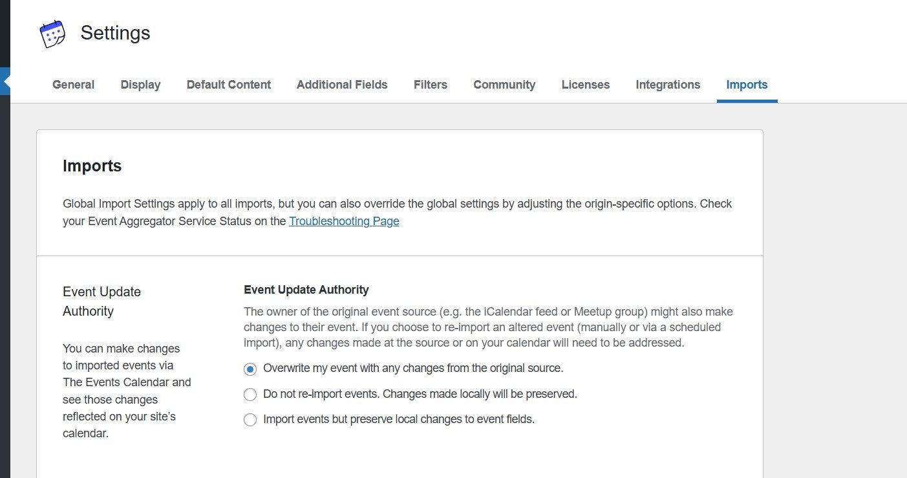Follow the Troubleshooting Page link
Screen dimensions: 907x478
(x=344, y=221)
